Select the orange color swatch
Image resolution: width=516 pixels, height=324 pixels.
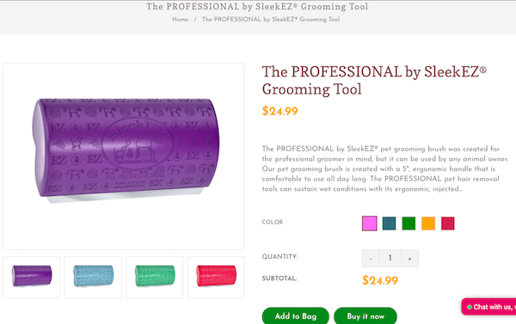point(428,223)
